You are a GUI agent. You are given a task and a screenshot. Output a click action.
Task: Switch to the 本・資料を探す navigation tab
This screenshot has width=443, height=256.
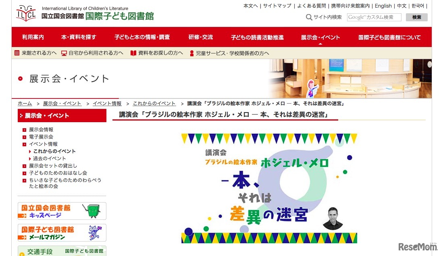(79, 37)
